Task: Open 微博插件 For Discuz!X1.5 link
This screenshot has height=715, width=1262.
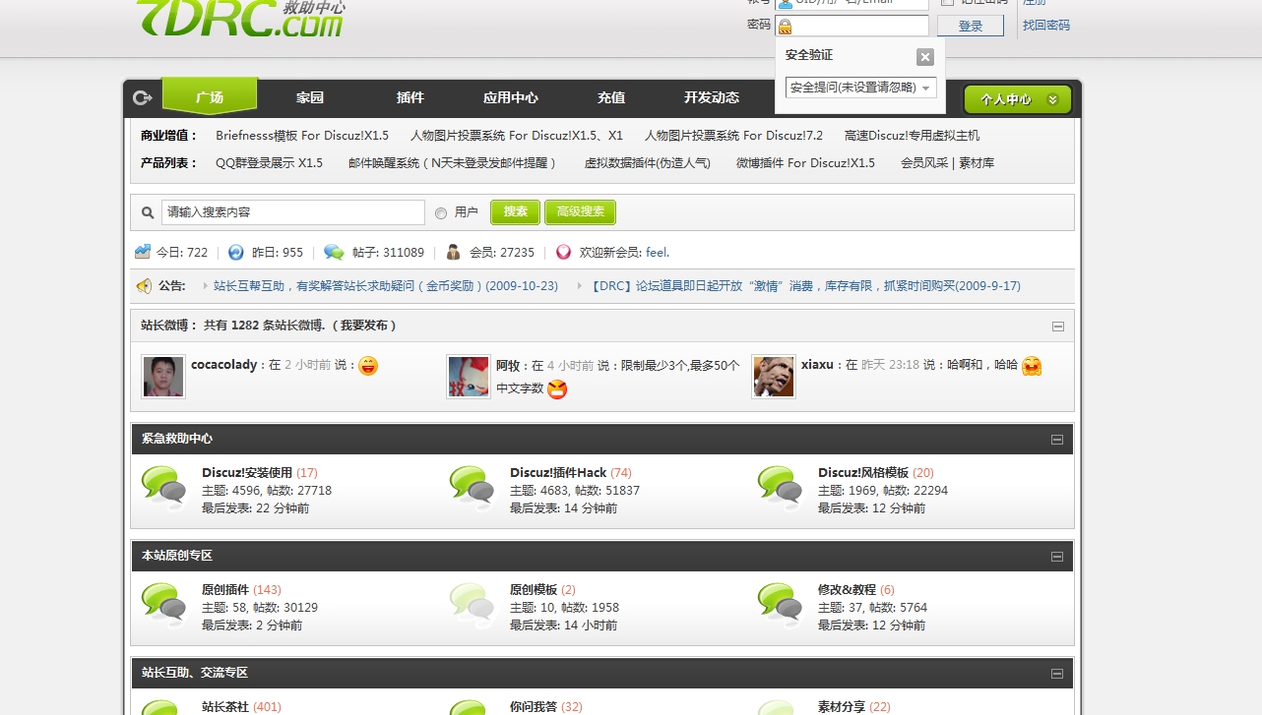Action: pos(806,163)
